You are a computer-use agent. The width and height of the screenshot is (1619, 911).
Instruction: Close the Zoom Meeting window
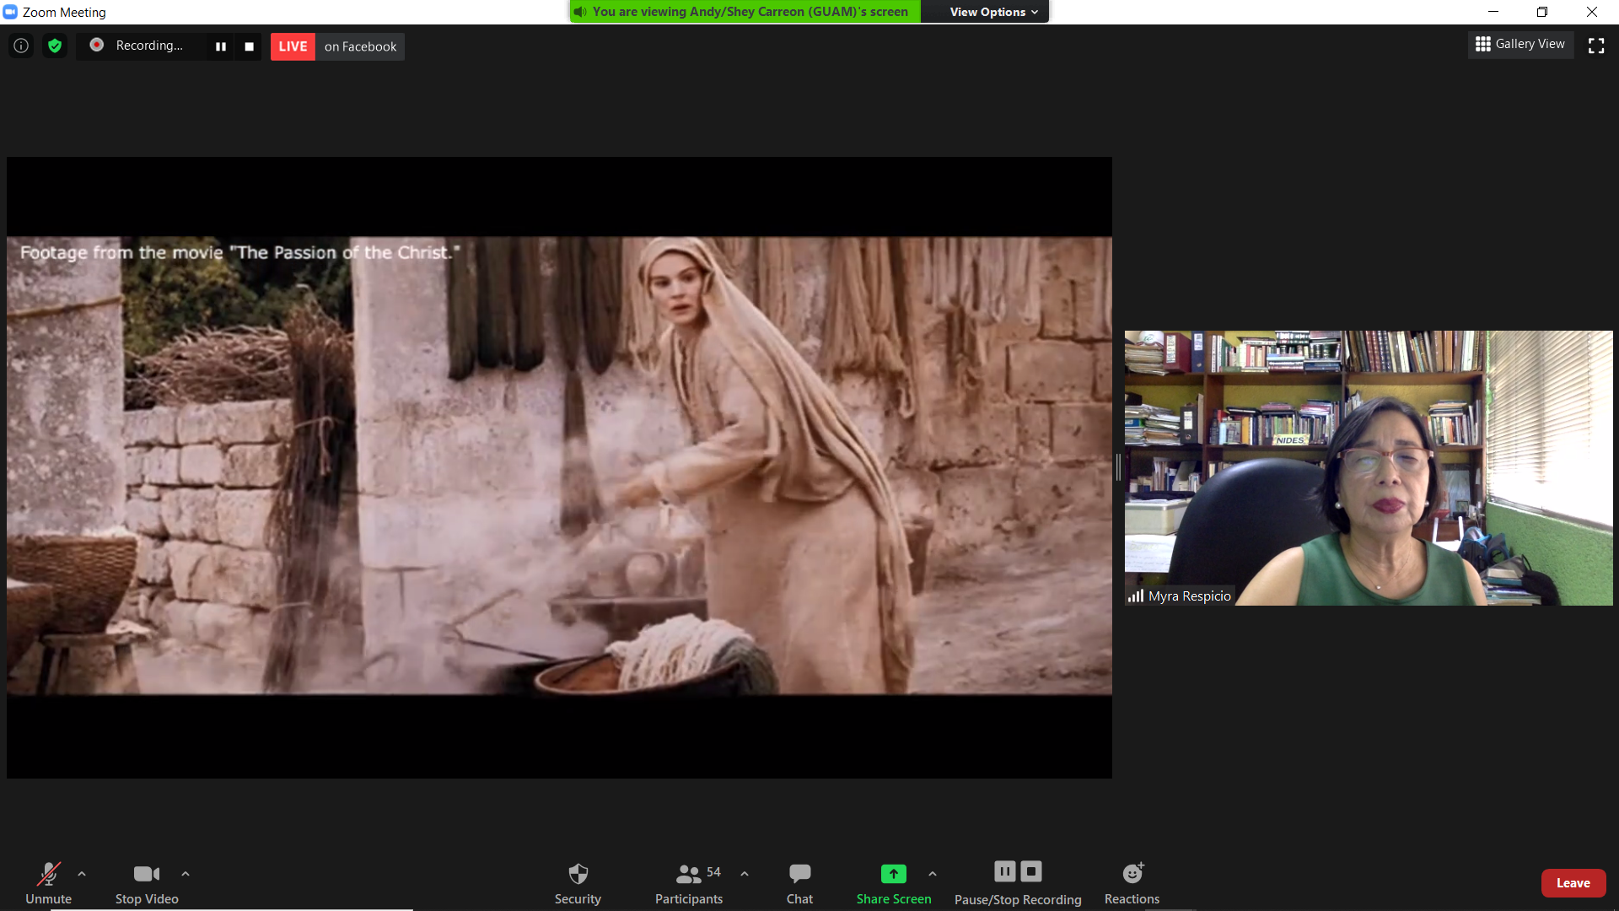1592,12
